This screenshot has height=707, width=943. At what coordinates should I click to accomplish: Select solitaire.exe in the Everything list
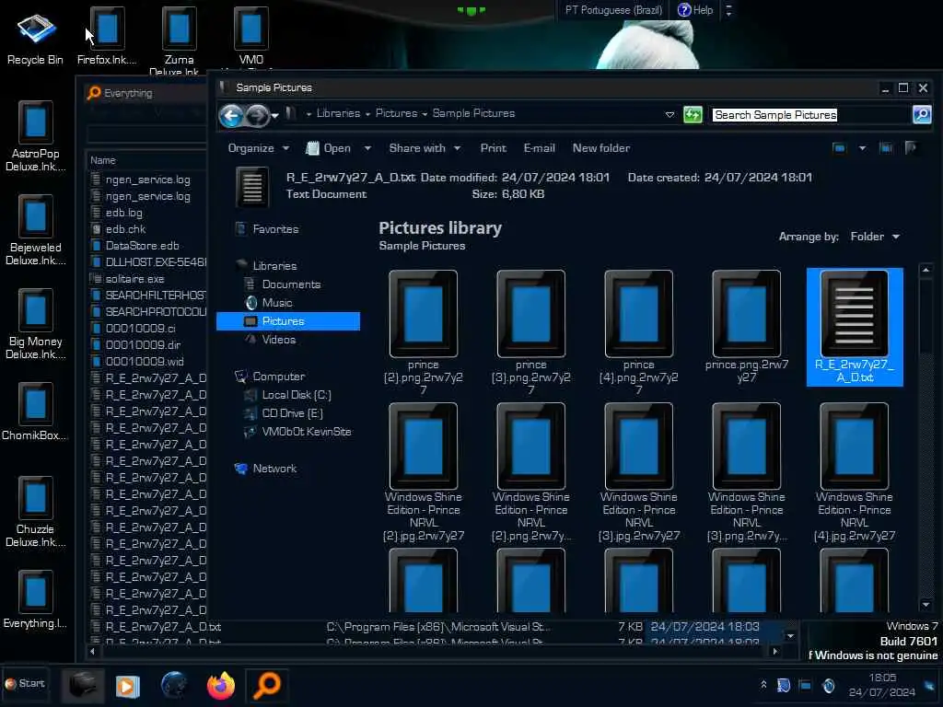click(134, 279)
